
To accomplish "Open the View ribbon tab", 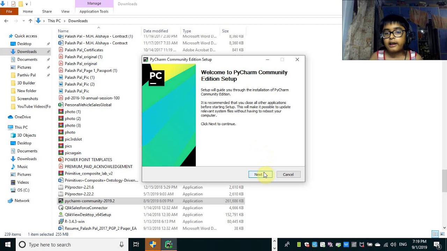I will [x=65, y=12].
